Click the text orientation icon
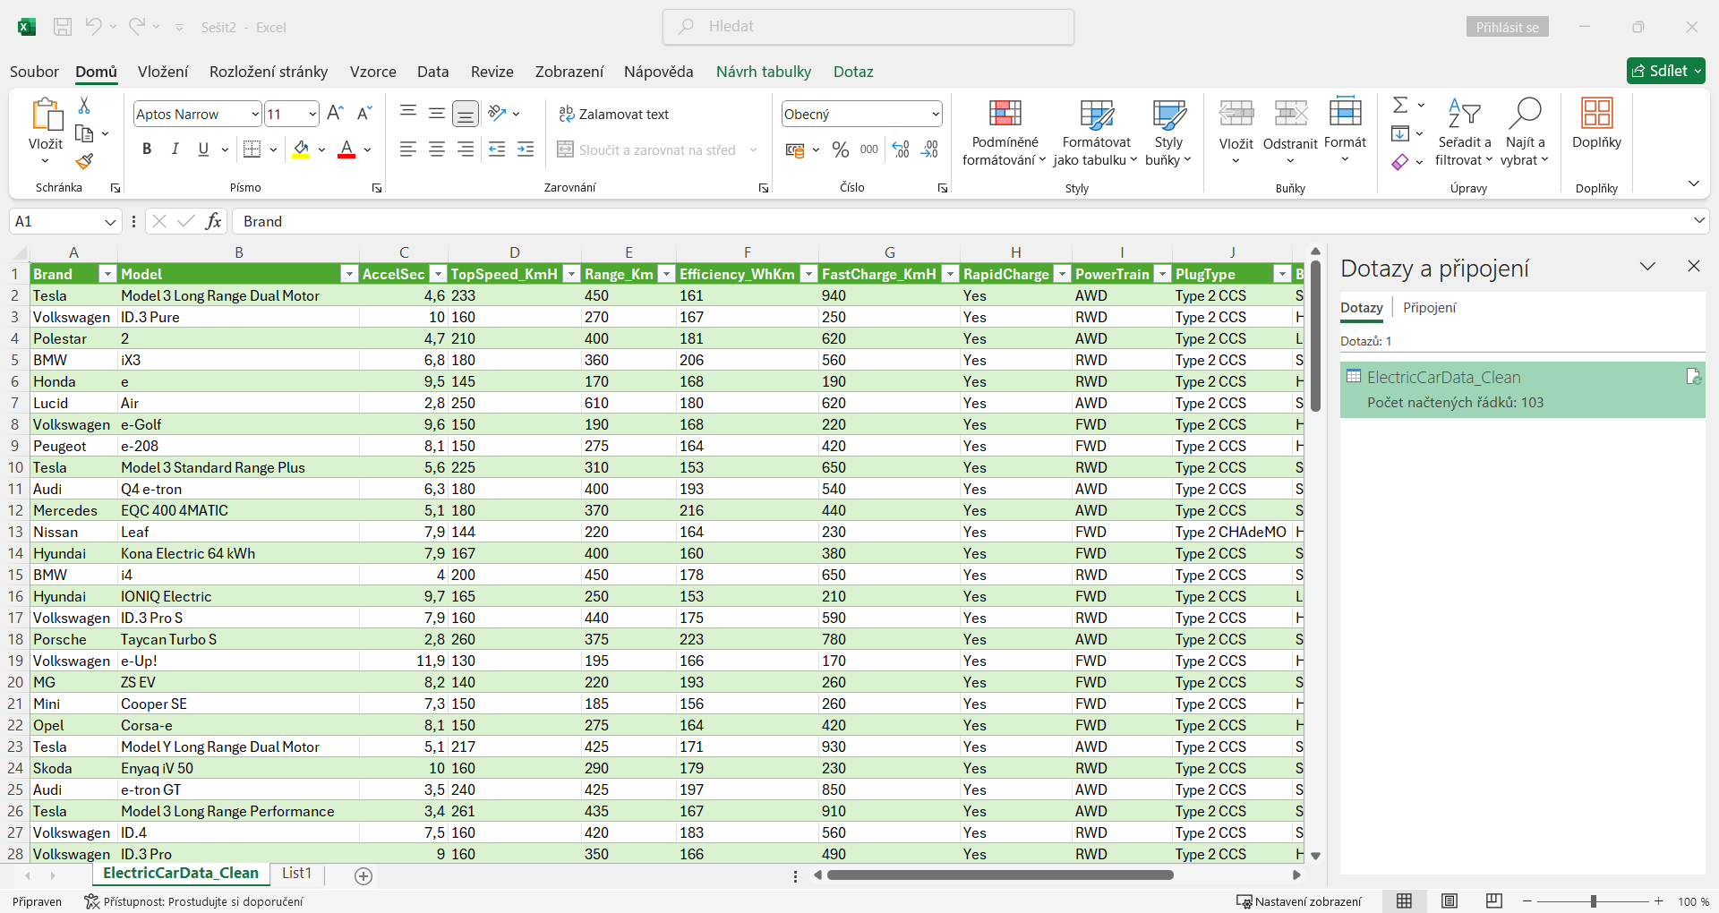 click(x=498, y=113)
